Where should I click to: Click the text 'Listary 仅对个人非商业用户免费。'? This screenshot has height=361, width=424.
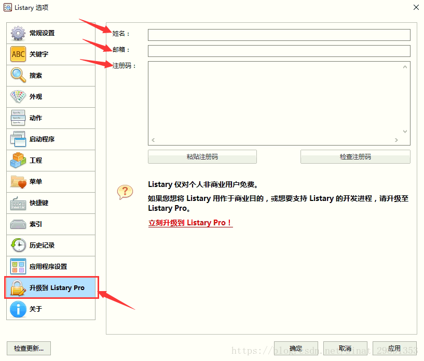[x=203, y=184]
